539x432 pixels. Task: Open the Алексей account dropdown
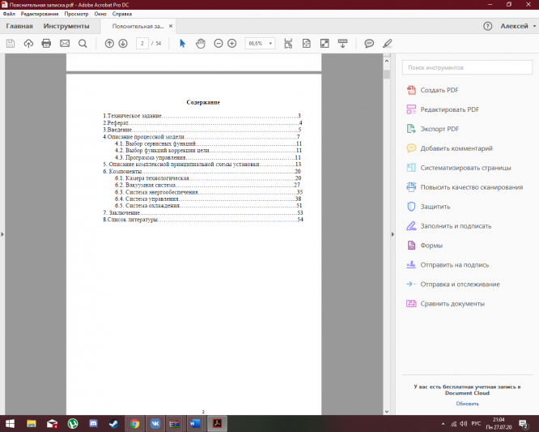pyautogui.click(x=518, y=26)
